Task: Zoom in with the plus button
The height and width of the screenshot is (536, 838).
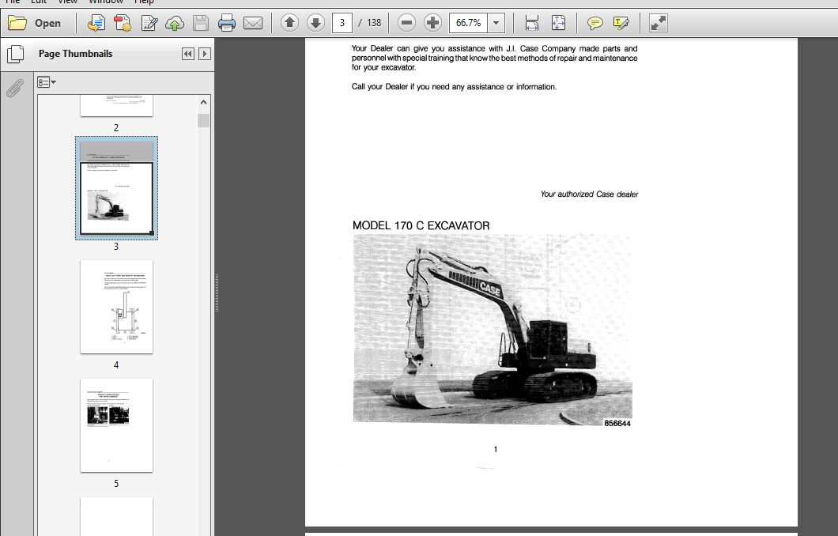Action: point(432,23)
